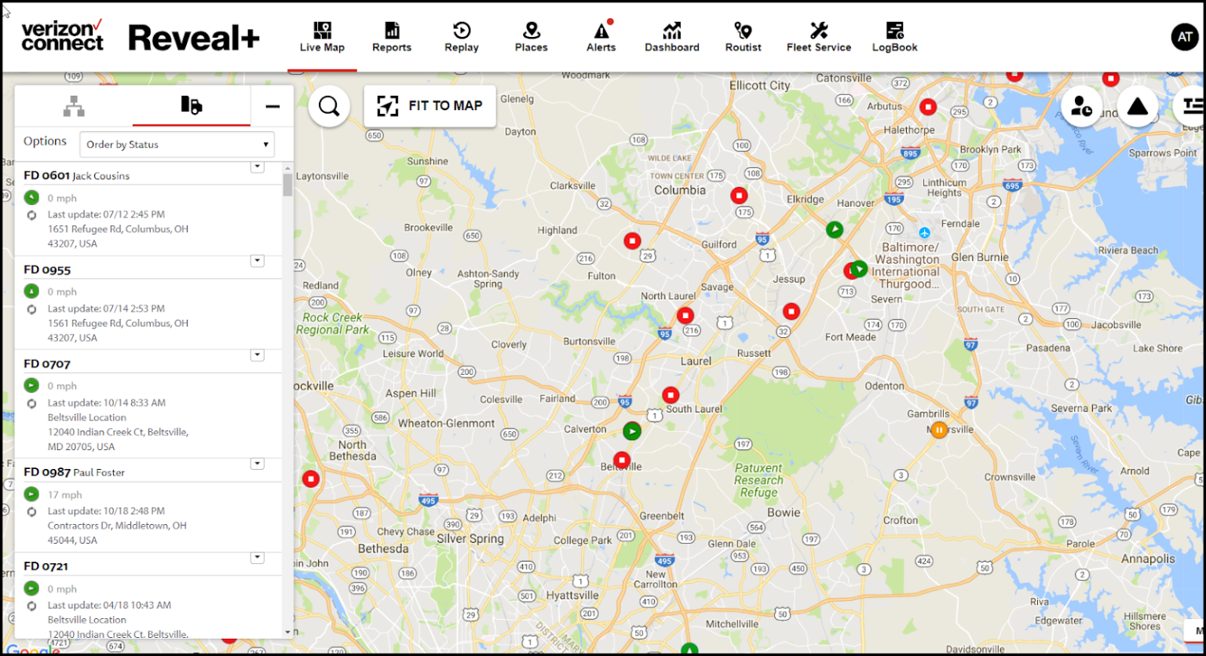Open the AT account profile
The image size is (1206, 656).
1185,36
